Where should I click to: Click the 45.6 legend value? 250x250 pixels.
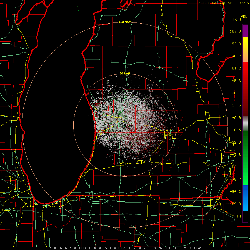coord(236,81)
